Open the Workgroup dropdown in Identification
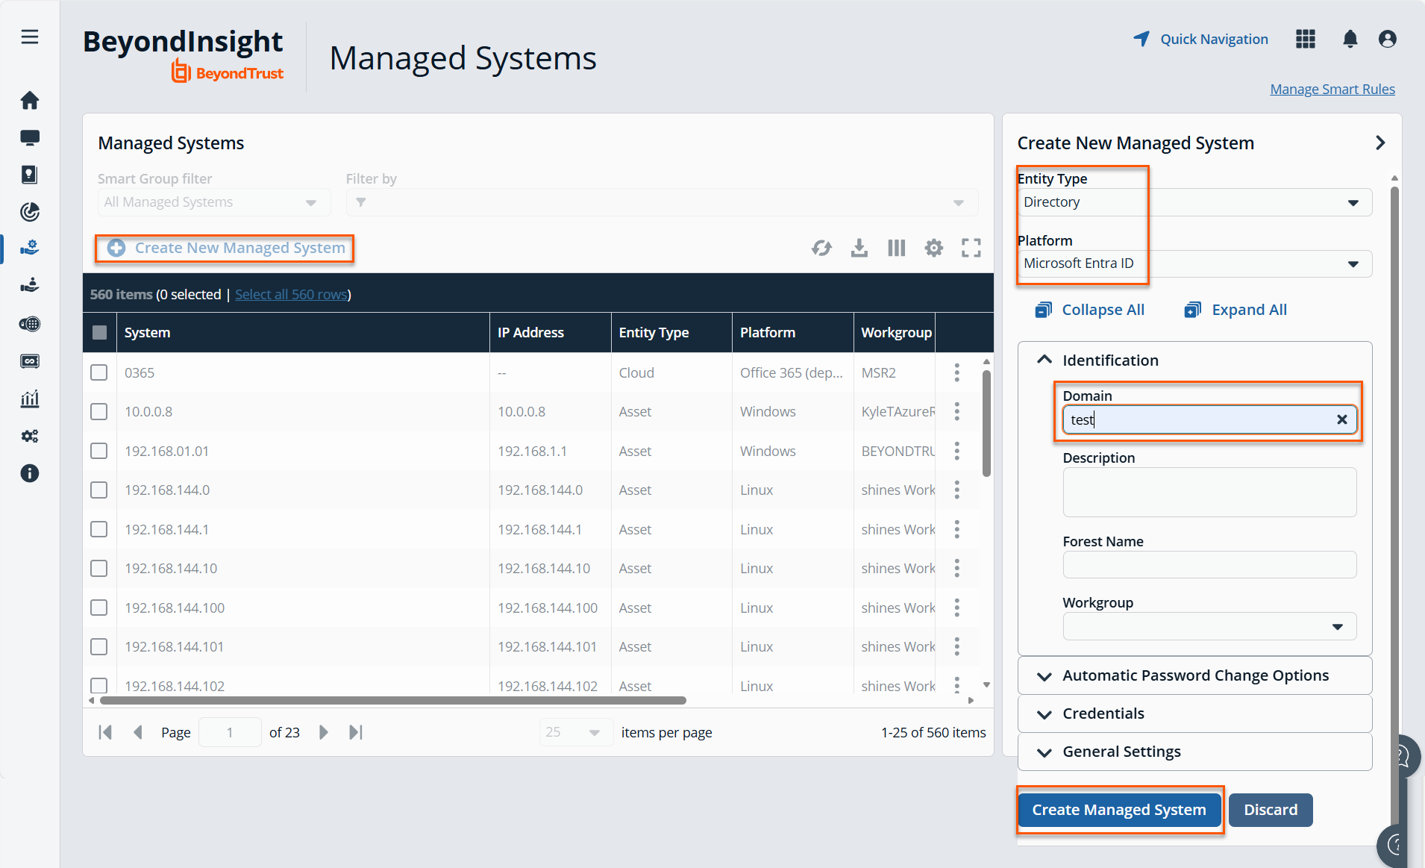1425x868 pixels. 1209,626
